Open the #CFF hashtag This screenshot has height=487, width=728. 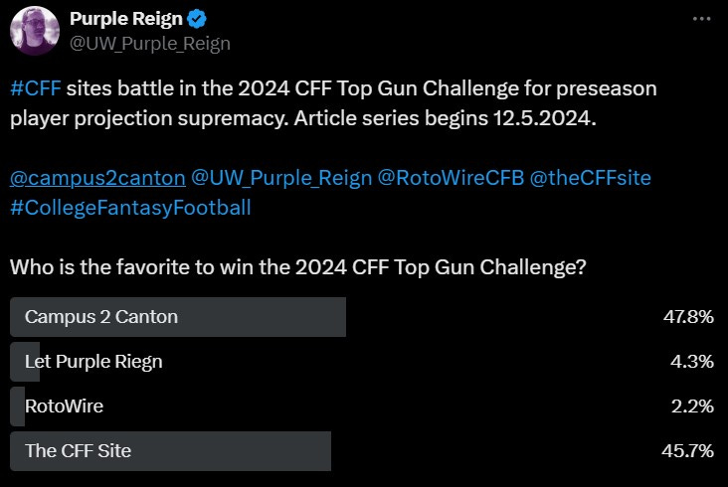(36, 88)
